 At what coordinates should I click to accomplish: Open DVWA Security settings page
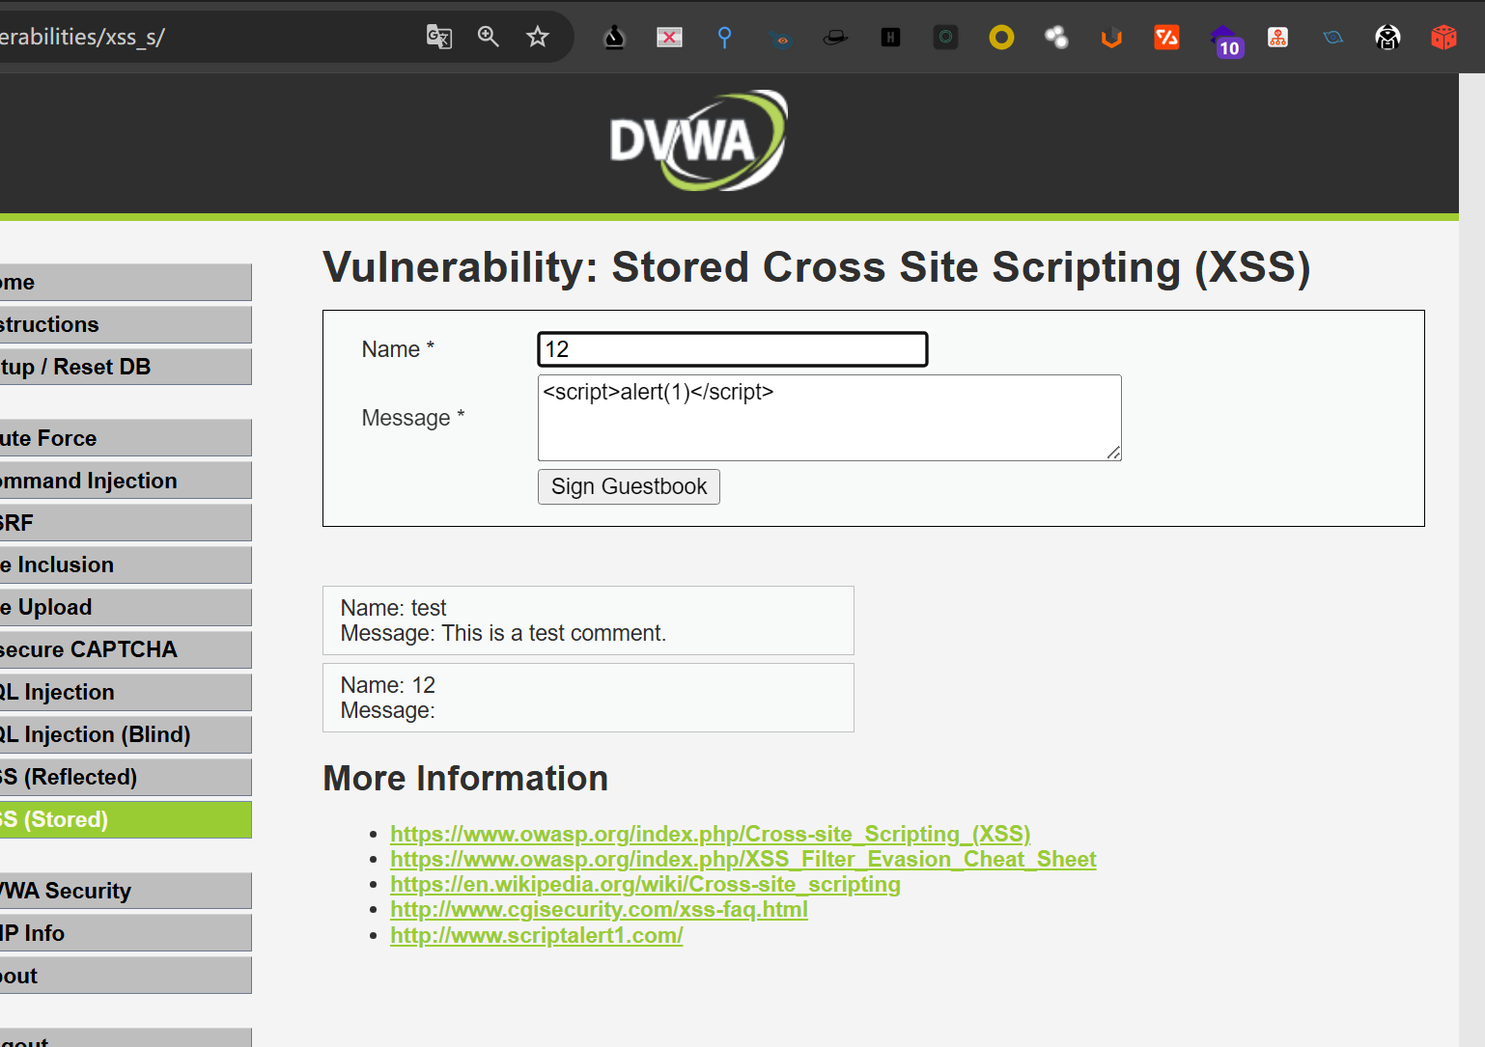pyautogui.click(x=126, y=891)
